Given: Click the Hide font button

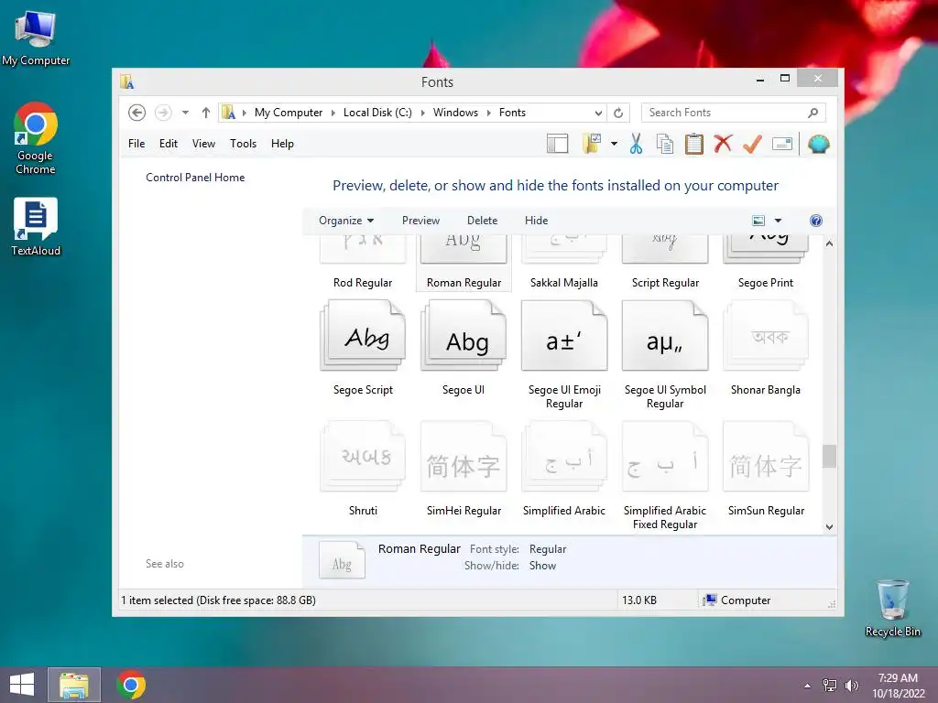Looking at the screenshot, I should [536, 221].
